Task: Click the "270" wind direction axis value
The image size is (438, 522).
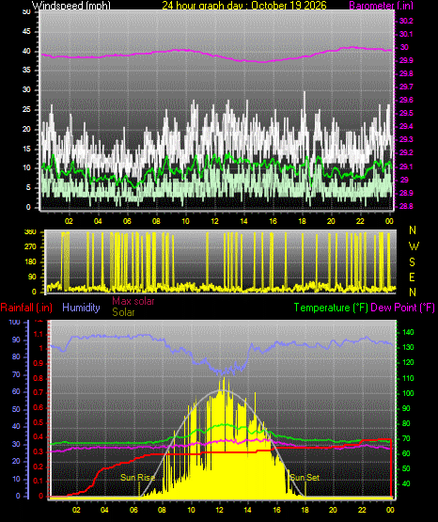Action: pyautogui.click(x=30, y=247)
